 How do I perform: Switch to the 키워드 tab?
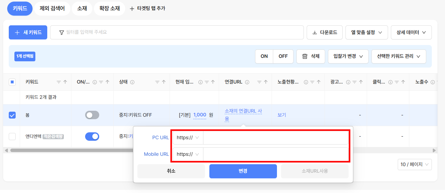(20, 8)
